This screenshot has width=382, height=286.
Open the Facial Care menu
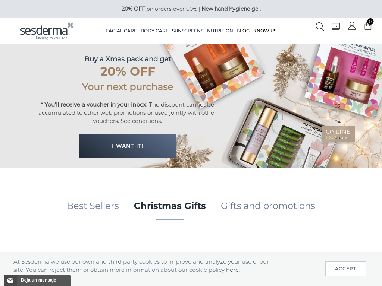[121, 31]
